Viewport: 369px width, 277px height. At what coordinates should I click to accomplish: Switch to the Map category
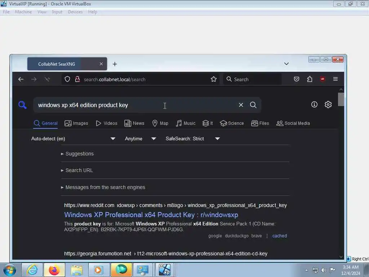pyautogui.click(x=160, y=123)
